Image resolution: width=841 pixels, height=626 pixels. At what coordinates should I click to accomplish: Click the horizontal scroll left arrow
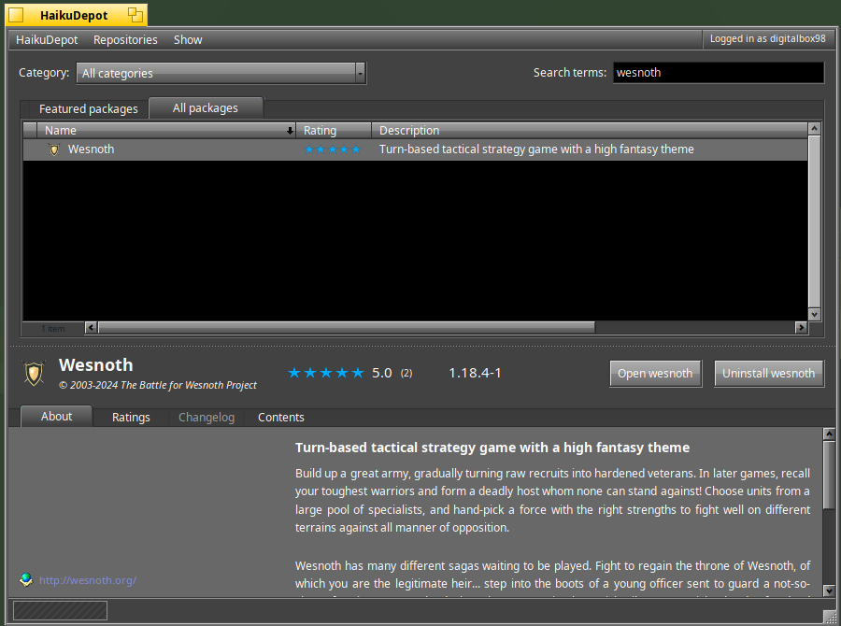pyautogui.click(x=92, y=327)
